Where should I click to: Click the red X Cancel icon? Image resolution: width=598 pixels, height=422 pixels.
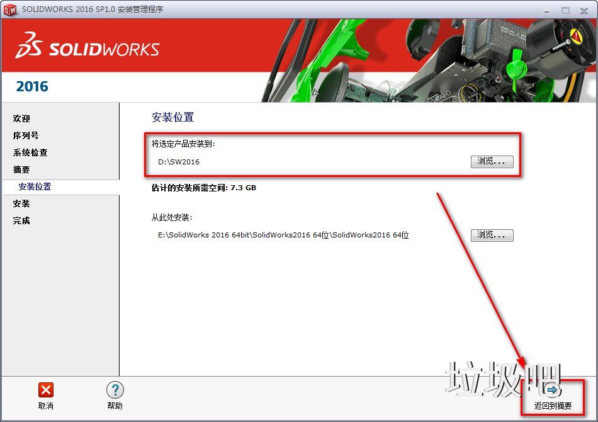(x=46, y=390)
